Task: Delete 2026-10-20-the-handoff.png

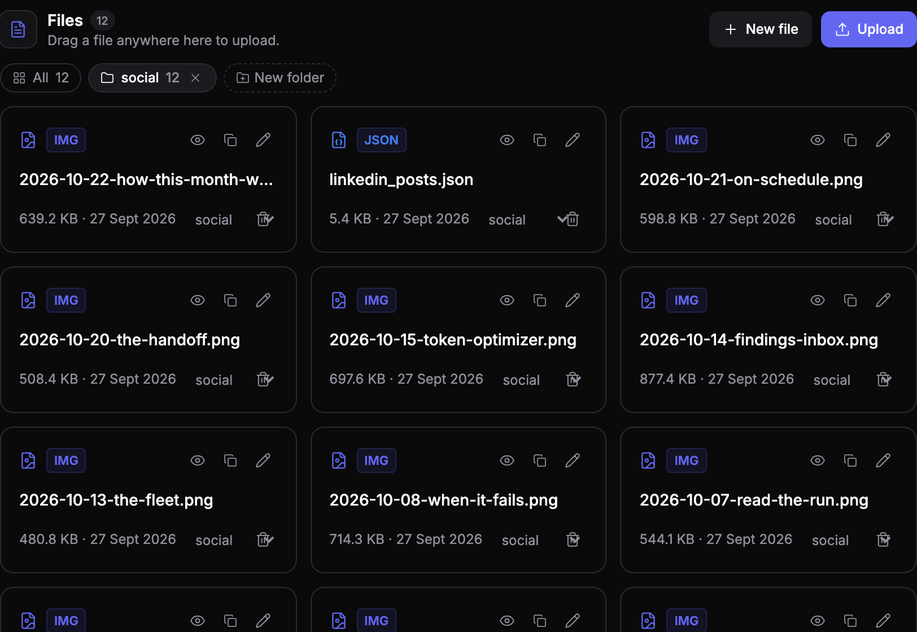Action: tap(264, 379)
